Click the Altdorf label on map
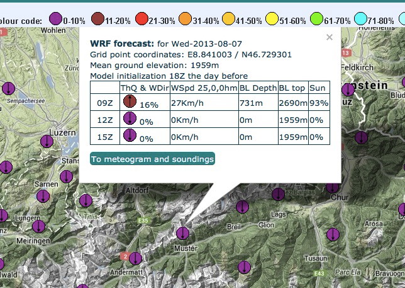 [x=137, y=190]
